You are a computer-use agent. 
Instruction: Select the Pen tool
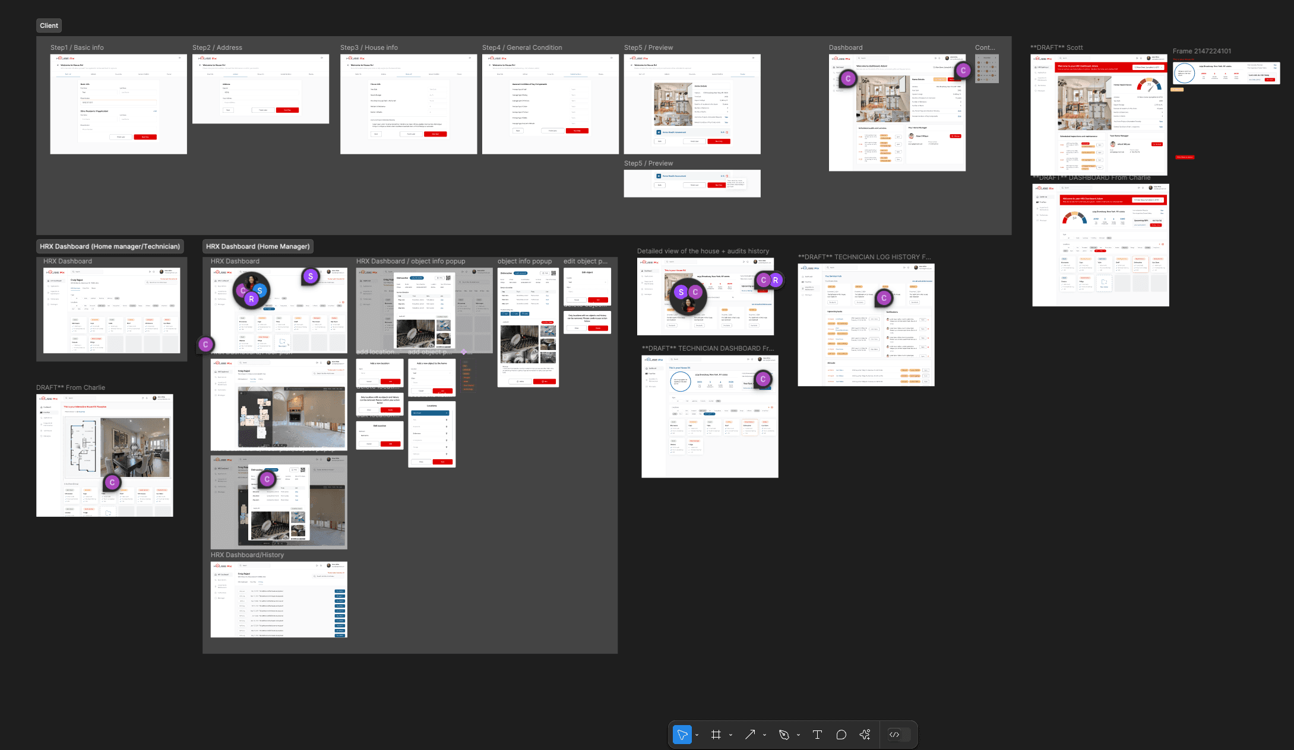coord(784,734)
